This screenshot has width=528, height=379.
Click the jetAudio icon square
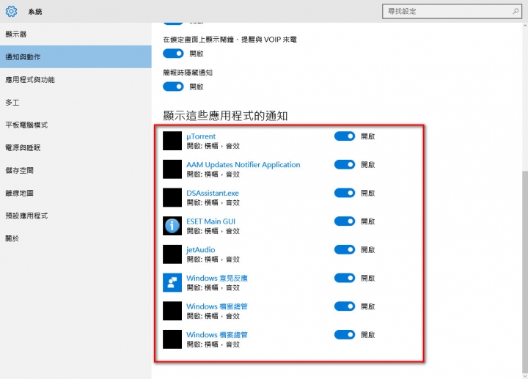tap(172, 254)
